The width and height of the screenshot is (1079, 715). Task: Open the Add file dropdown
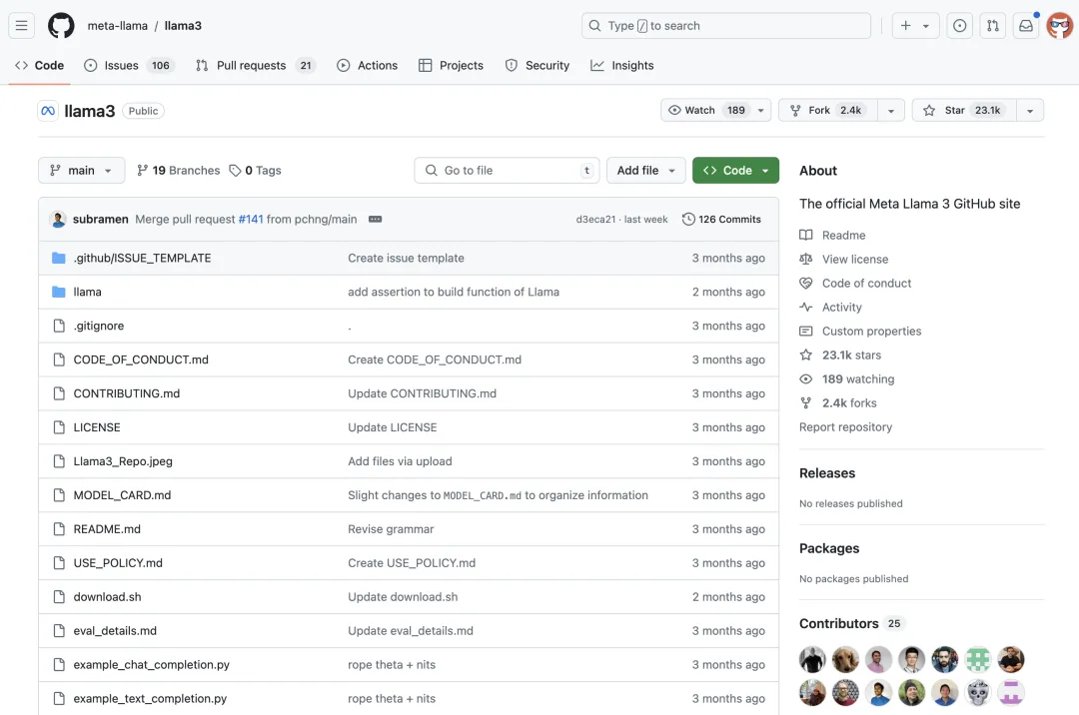645,170
